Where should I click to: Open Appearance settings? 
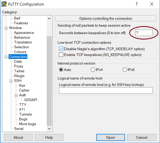[24, 33]
